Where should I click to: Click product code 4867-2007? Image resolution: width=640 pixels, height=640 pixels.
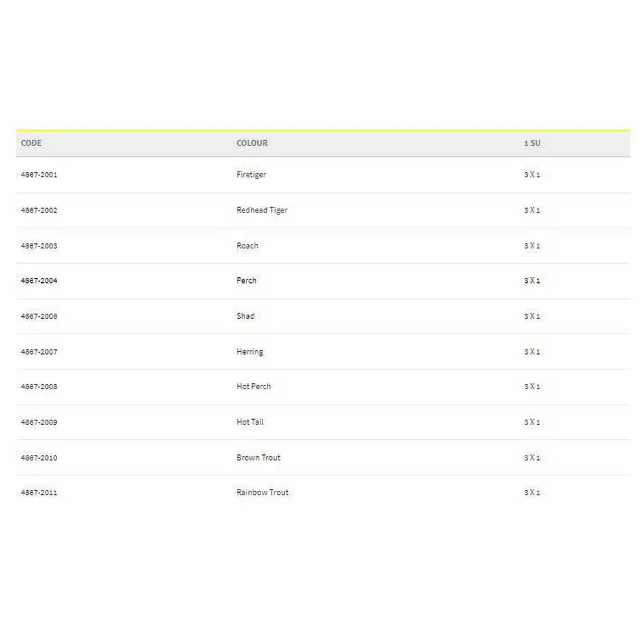pos(39,352)
